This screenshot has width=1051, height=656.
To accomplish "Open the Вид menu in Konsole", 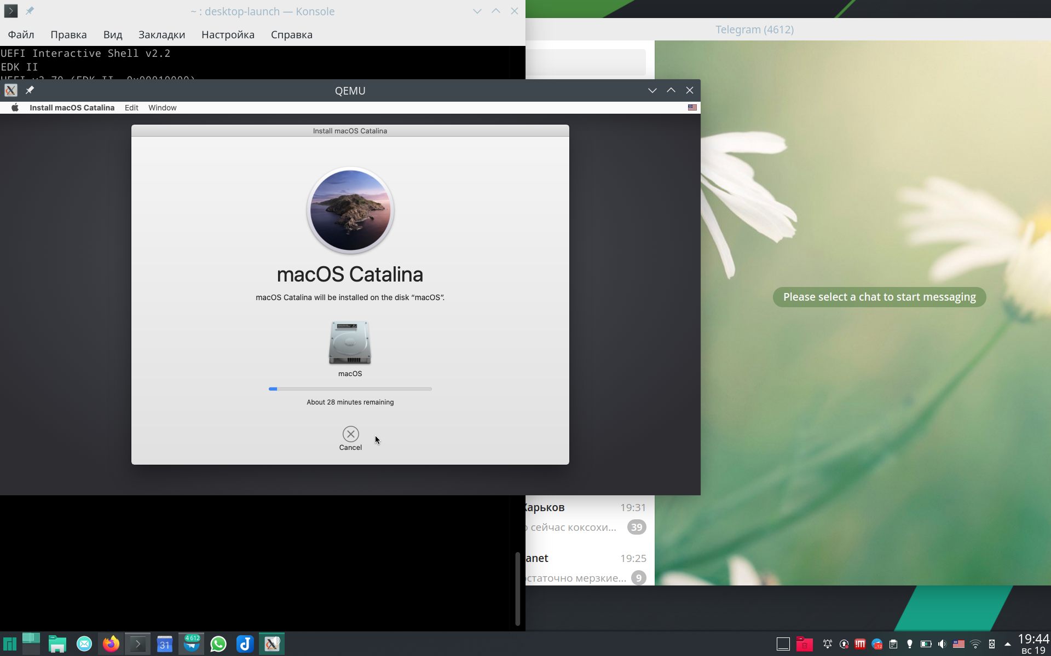I will coord(113,34).
